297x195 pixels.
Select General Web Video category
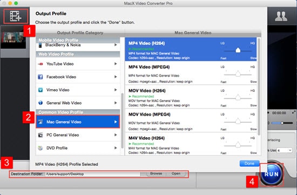(x=78, y=103)
